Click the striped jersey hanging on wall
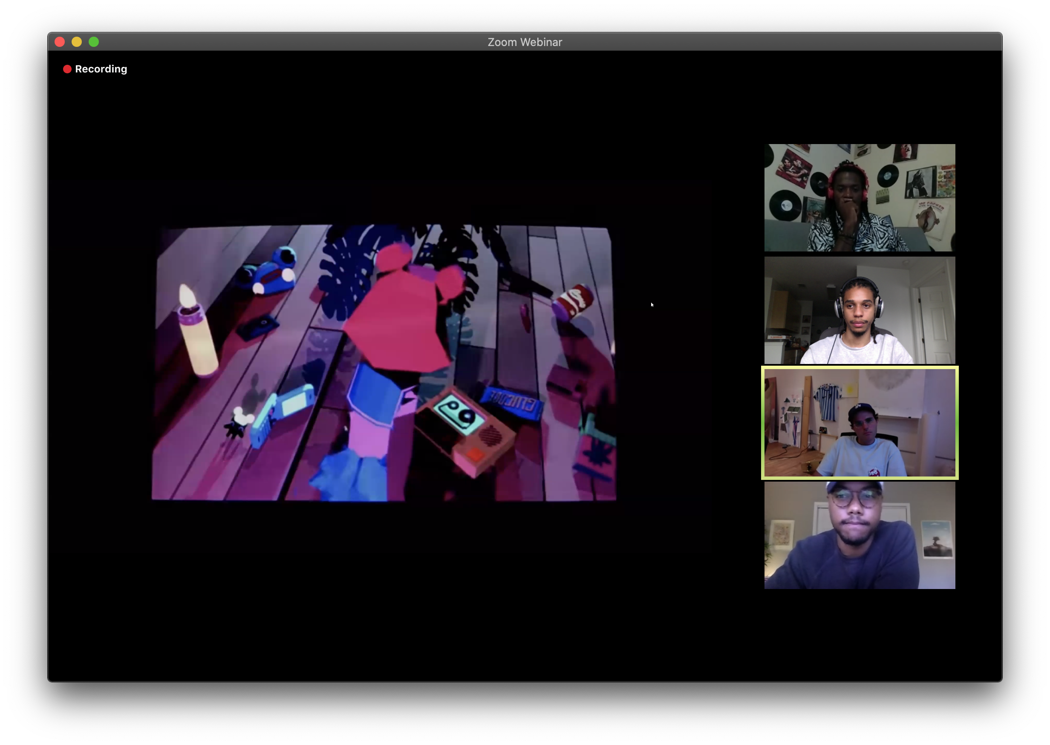Viewport: 1050px width, 745px height. (x=828, y=402)
